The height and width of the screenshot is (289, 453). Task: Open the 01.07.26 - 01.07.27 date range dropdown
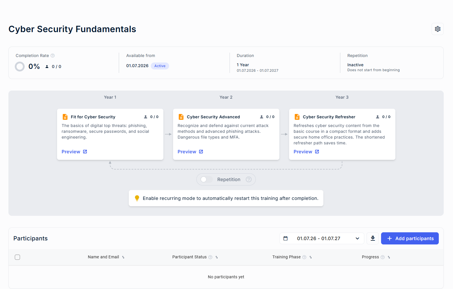(x=322, y=238)
